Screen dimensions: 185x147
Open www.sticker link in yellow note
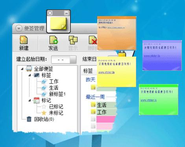(x=107, y=72)
